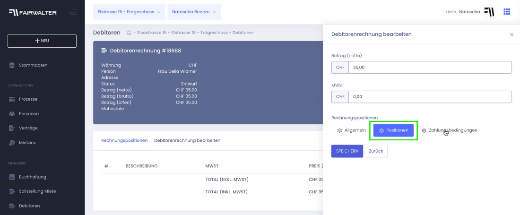520x215 pixels.
Task: Select the Allgemein tab
Action: [352, 130]
